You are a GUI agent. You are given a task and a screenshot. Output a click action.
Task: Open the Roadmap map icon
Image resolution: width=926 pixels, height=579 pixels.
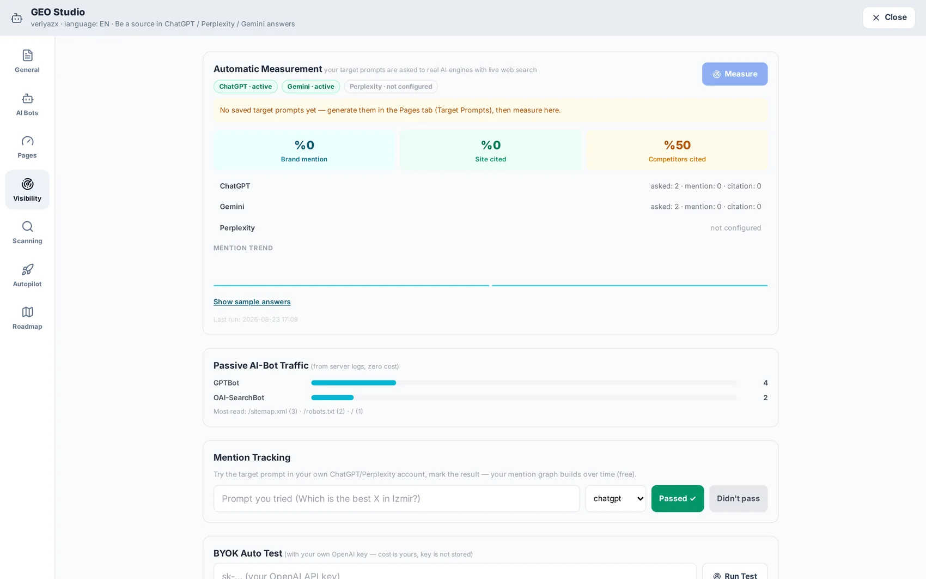[x=27, y=312]
